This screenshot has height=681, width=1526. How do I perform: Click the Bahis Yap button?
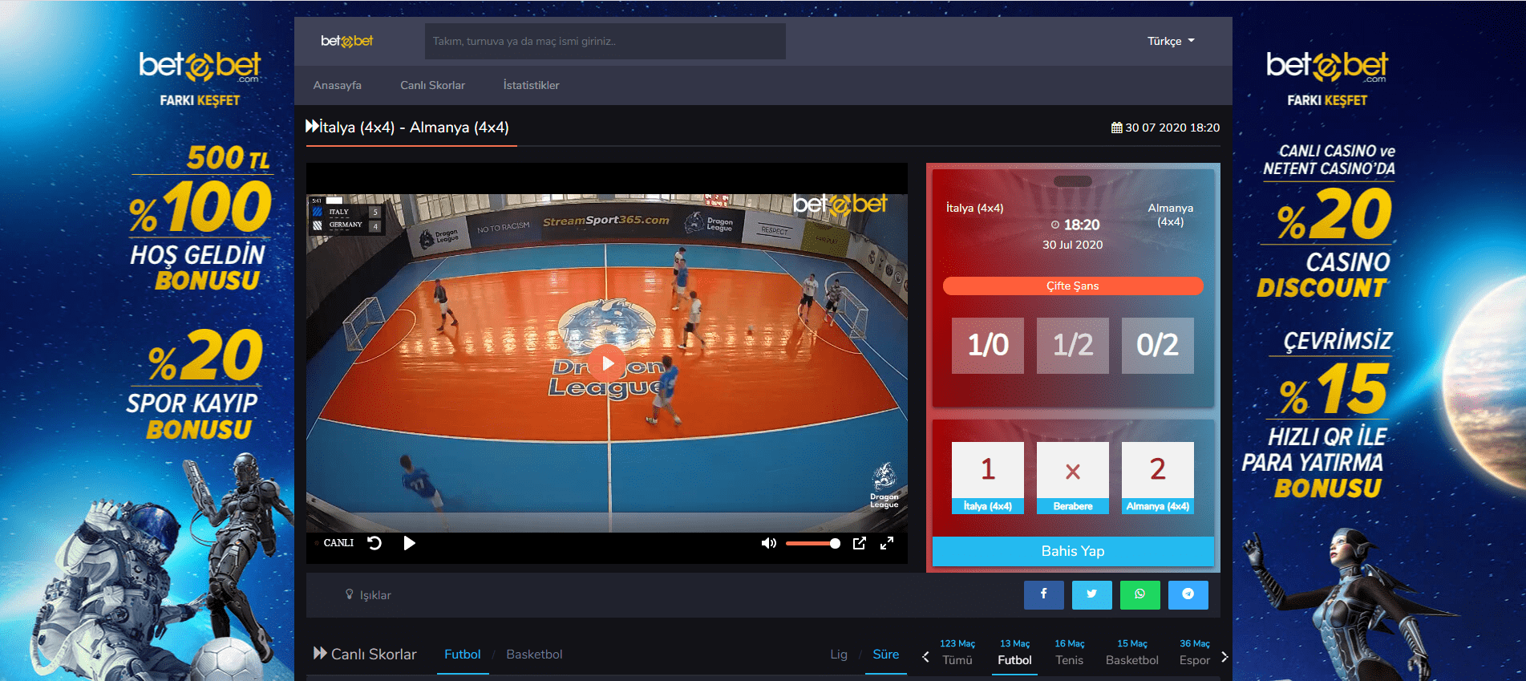point(1072,551)
